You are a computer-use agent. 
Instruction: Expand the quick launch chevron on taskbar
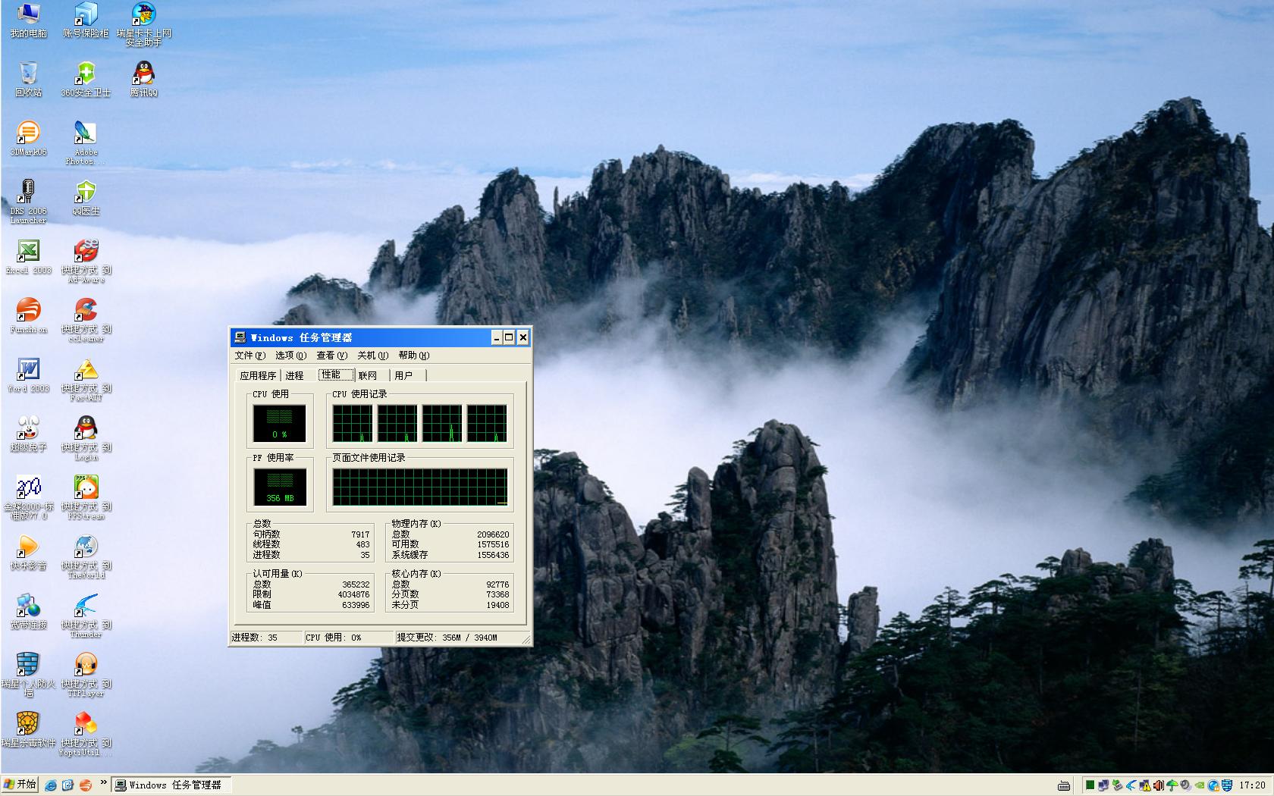click(x=103, y=783)
